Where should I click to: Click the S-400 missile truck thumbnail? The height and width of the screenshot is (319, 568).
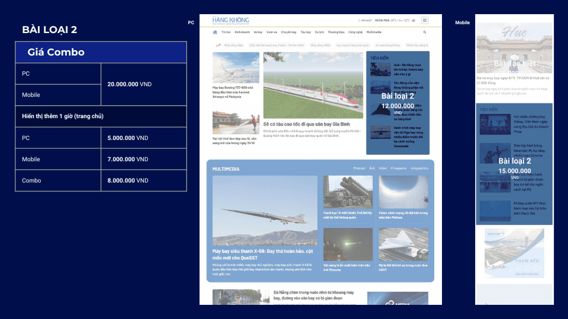(348, 191)
